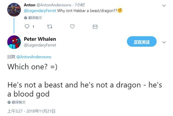173x116 pixels.
Task: Click globe icon beside Anton's translate tweet
Action: click(x=25, y=18)
